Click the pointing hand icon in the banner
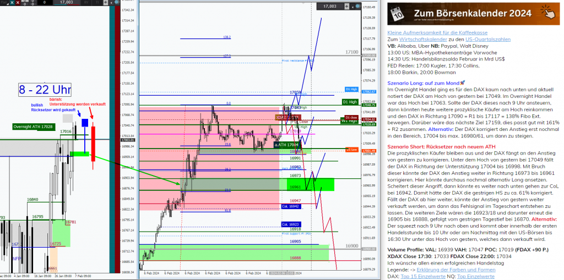This screenshot has width=564, height=280. [547, 13]
